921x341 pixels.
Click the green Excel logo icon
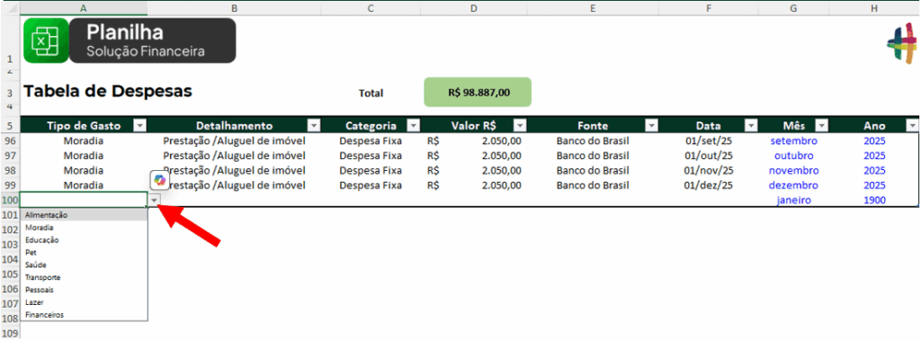[46, 40]
